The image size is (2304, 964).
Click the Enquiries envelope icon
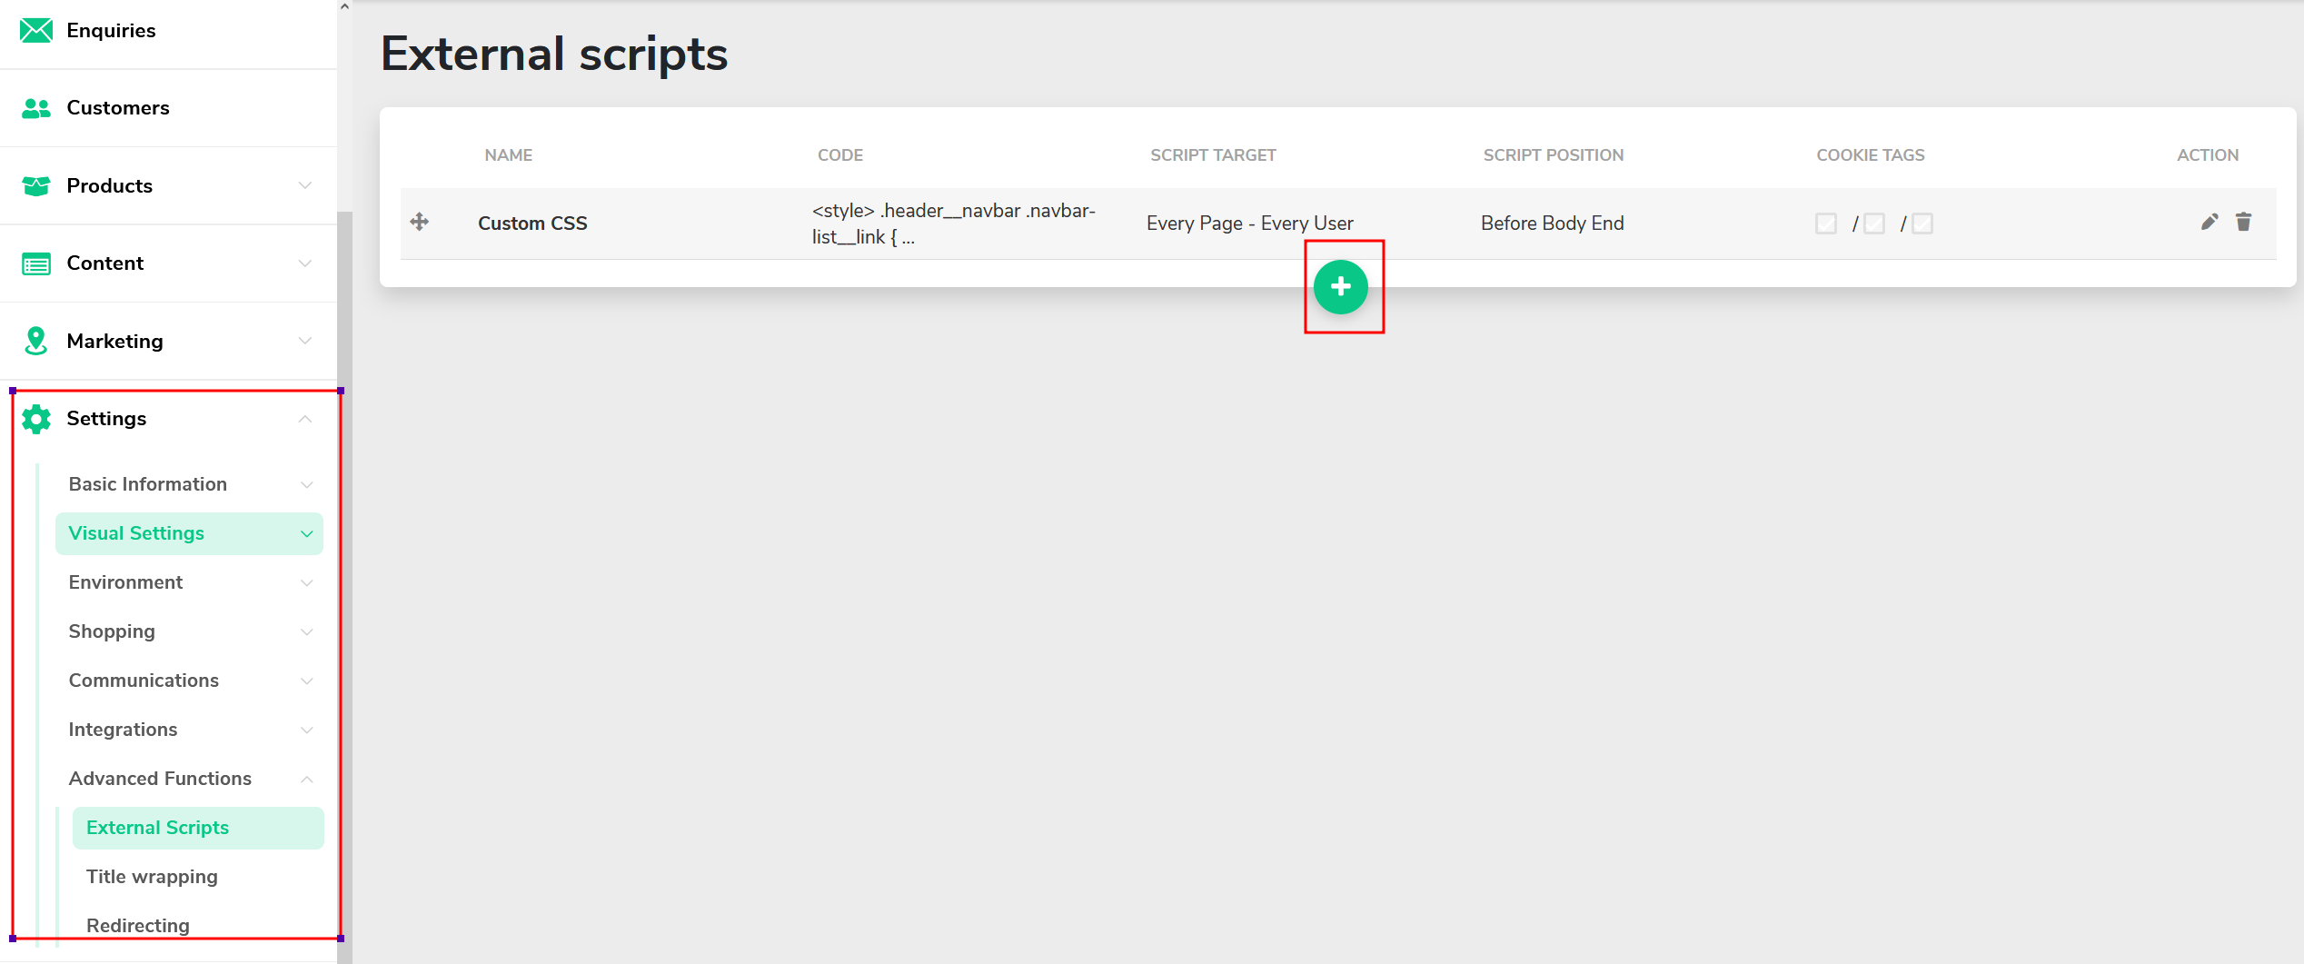pyautogui.click(x=36, y=30)
